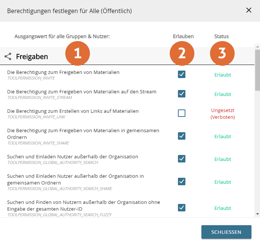Screen dimensions: 260x245
Task: Disable the GLOBAL_AUTHORITY_SEARCH_FUZZY checkbox
Action: coord(182,208)
